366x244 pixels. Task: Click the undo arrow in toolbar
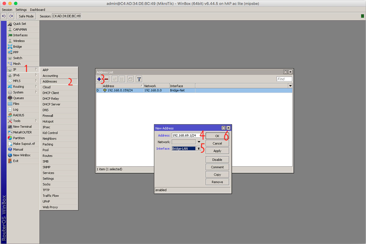4,16
